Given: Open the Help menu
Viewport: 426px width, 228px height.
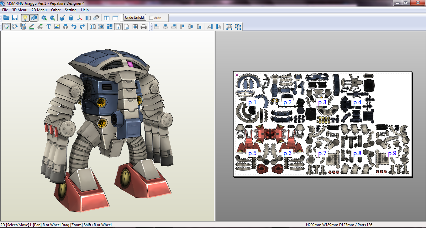Looking at the screenshot, I should (84, 10).
